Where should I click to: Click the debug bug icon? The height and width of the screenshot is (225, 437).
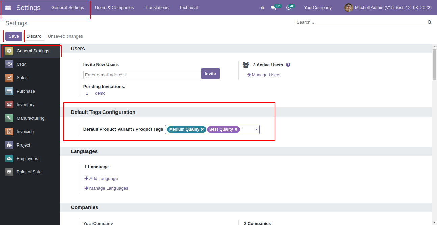[x=263, y=7]
